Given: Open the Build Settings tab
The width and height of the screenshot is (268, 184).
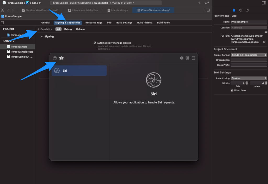Looking at the screenshot, I should (x=124, y=23).
